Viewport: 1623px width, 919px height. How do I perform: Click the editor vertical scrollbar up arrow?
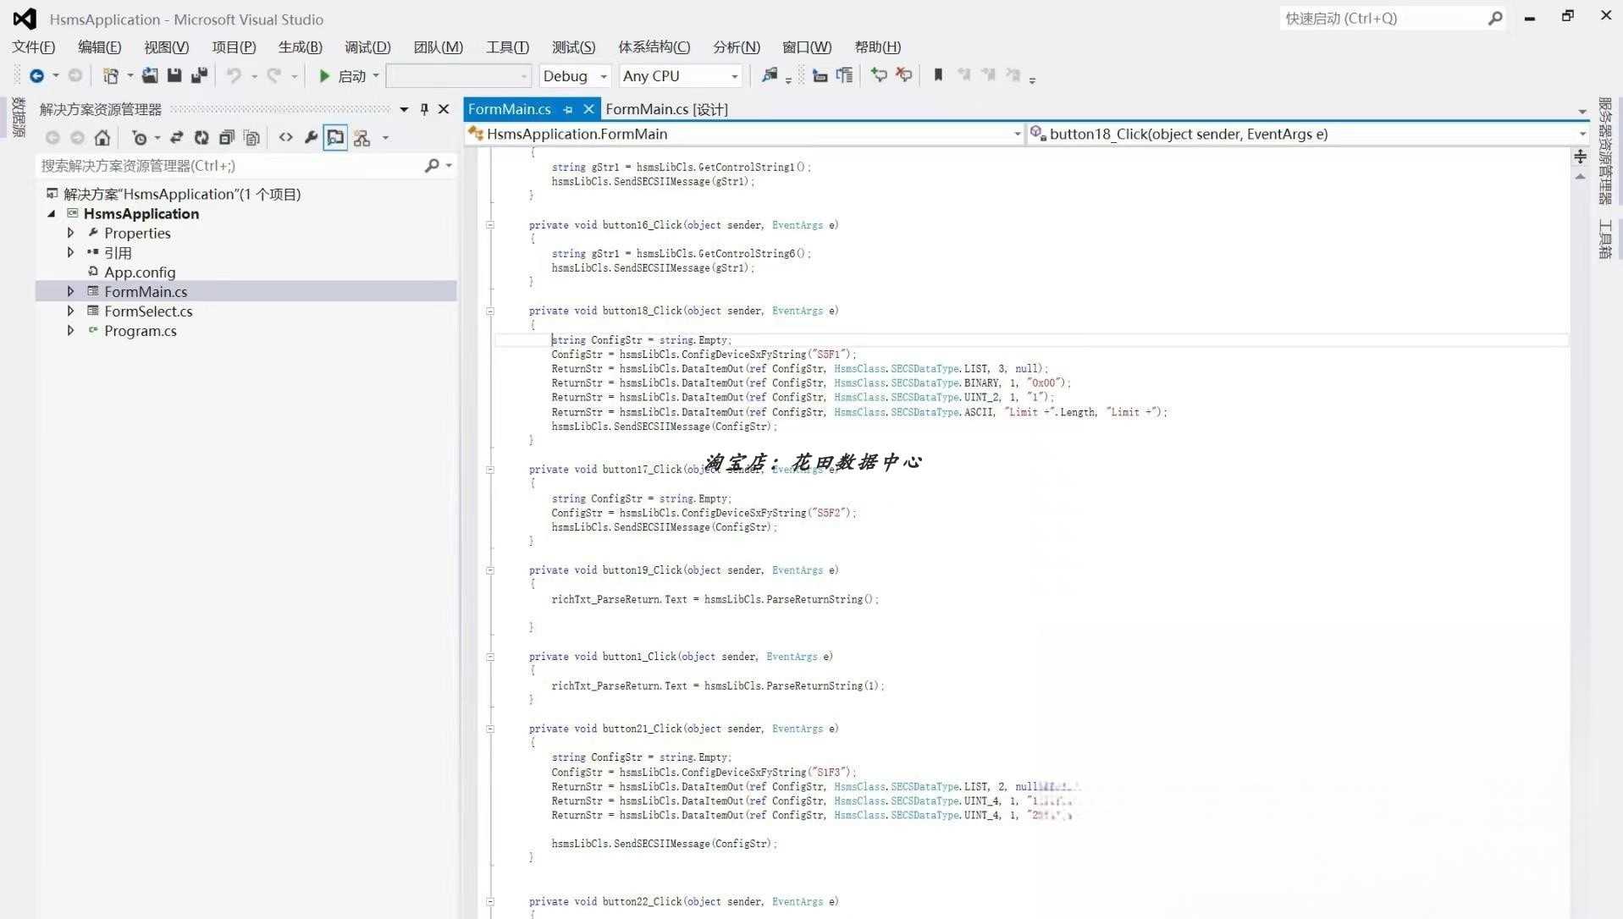click(x=1580, y=177)
